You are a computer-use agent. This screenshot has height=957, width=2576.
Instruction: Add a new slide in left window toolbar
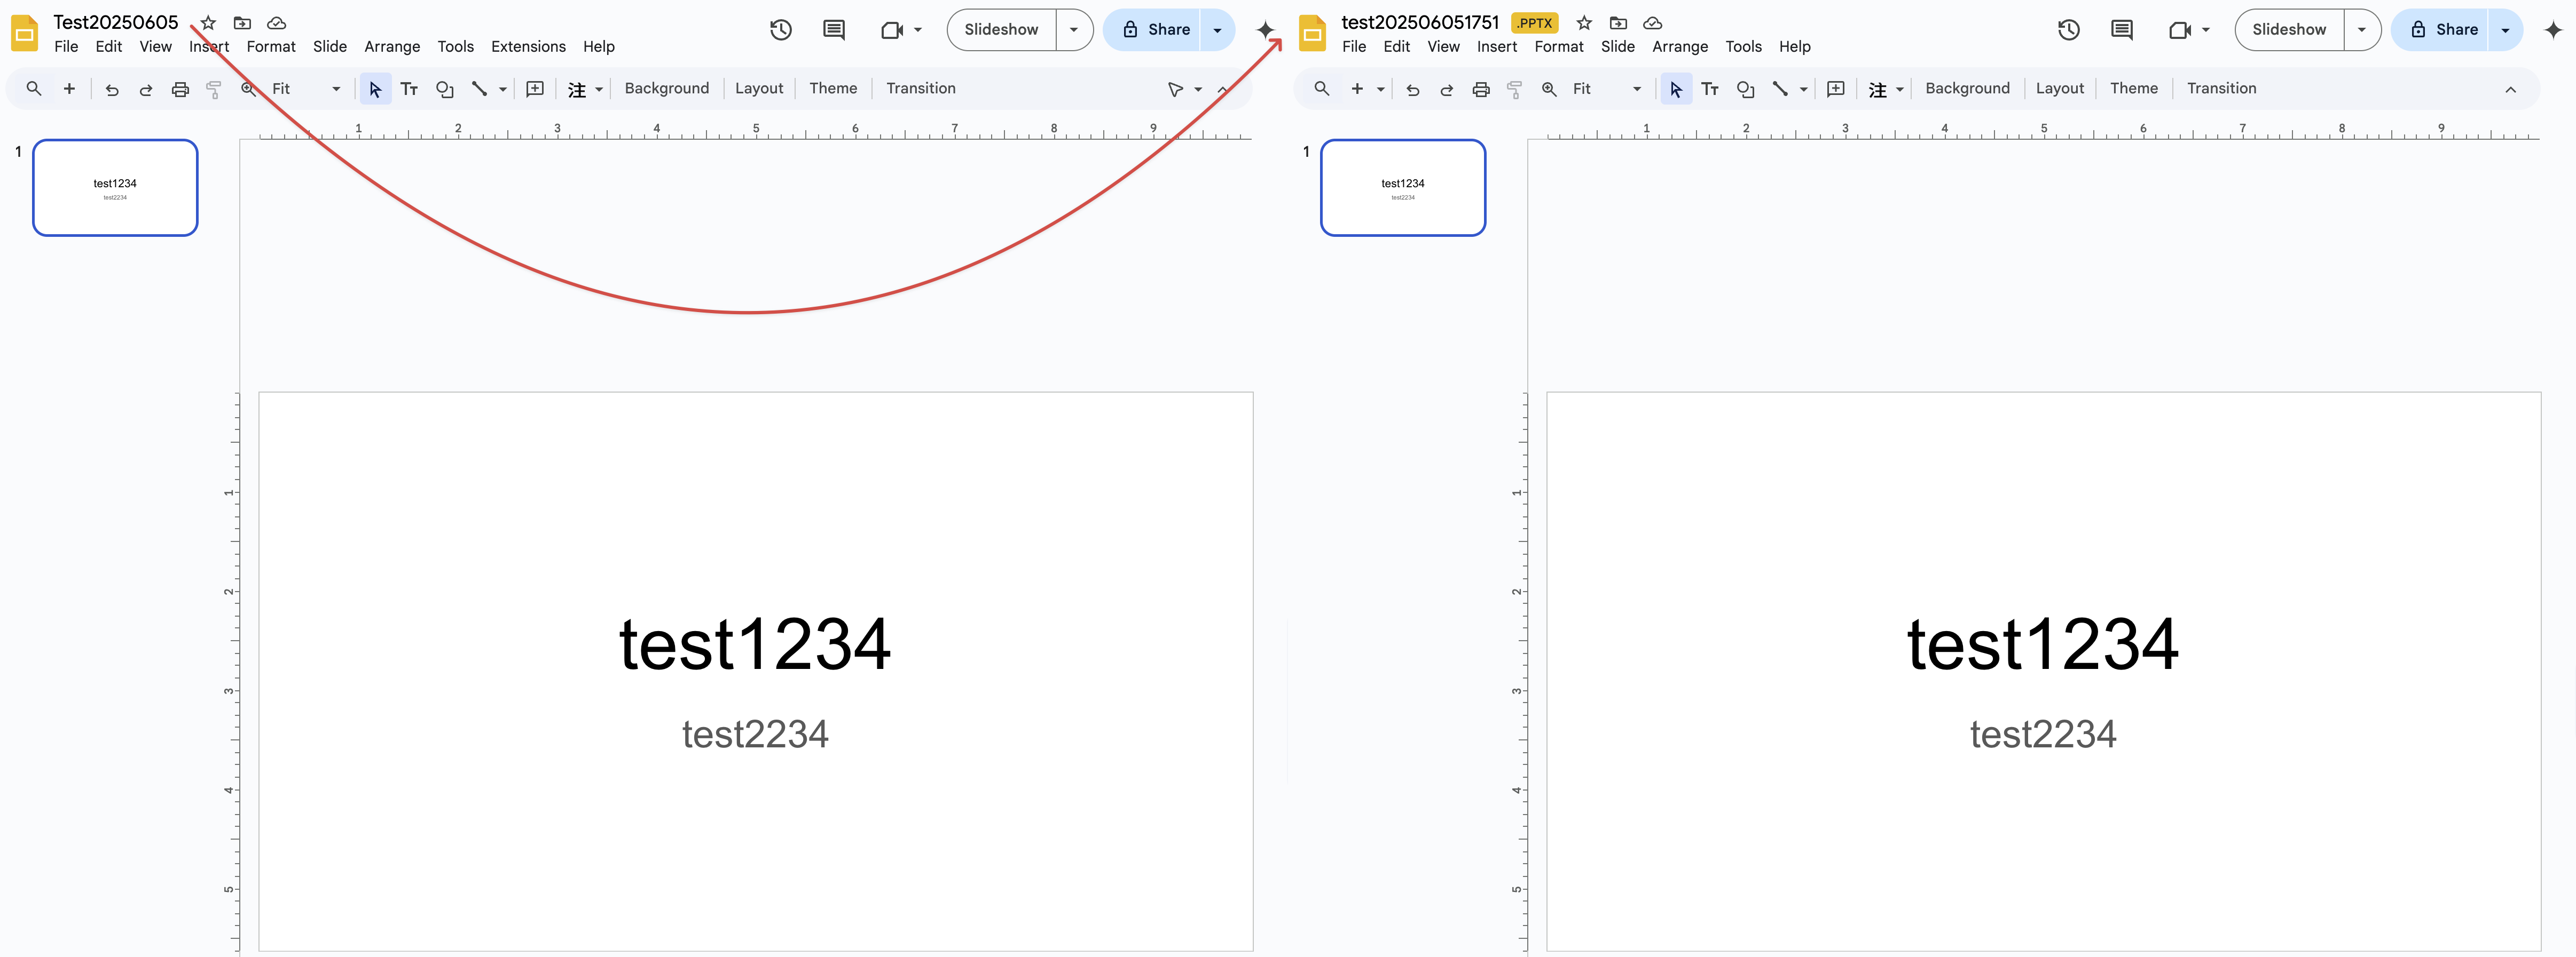click(69, 89)
